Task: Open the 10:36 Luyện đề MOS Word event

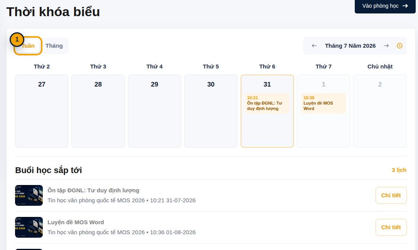Action: coord(324,103)
